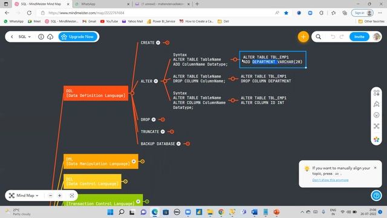Switch to the unread mail browser tab
387x218 pixels.
click(x=163, y=4)
